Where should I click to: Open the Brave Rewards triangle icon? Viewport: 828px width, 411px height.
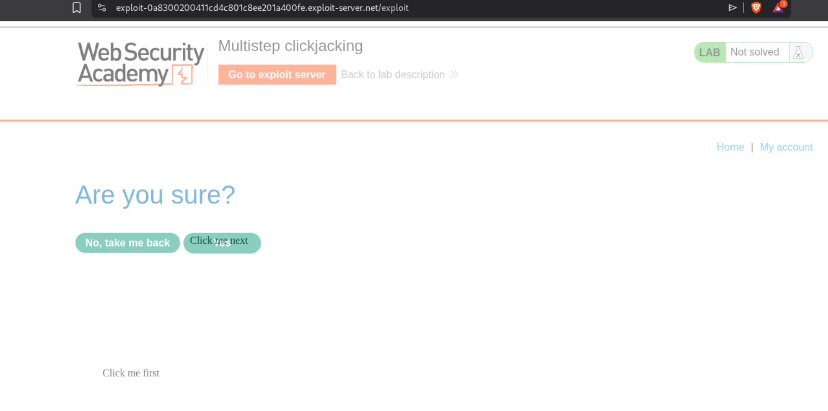point(778,8)
